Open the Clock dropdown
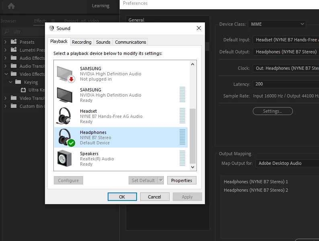This screenshot has width=319, height=241. [286, 68]
